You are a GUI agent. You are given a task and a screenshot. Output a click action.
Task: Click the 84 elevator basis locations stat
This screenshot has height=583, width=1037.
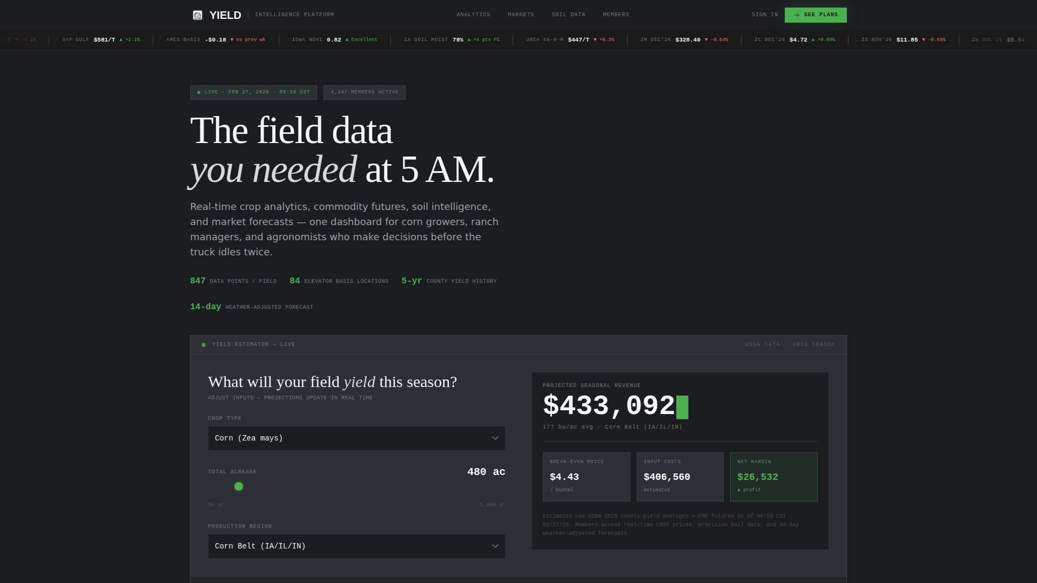339,281
